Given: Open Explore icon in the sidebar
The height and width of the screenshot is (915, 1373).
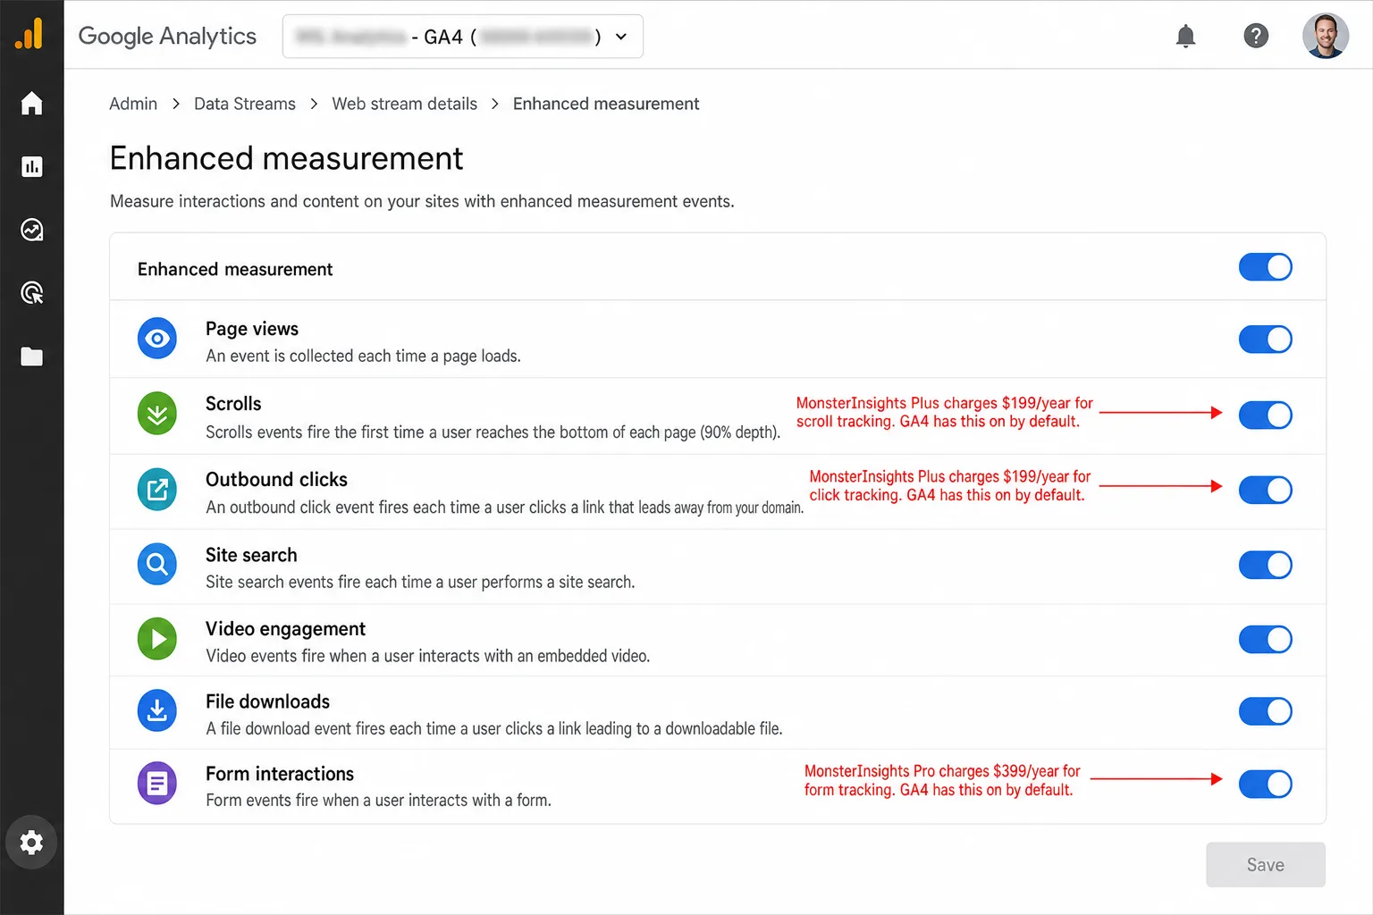Looking at the screenshot, I should click(x=31, y=230).
